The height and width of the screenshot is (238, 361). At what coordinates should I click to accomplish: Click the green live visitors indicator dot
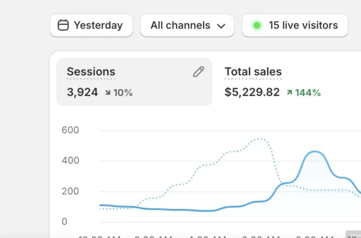pos(257,25)
